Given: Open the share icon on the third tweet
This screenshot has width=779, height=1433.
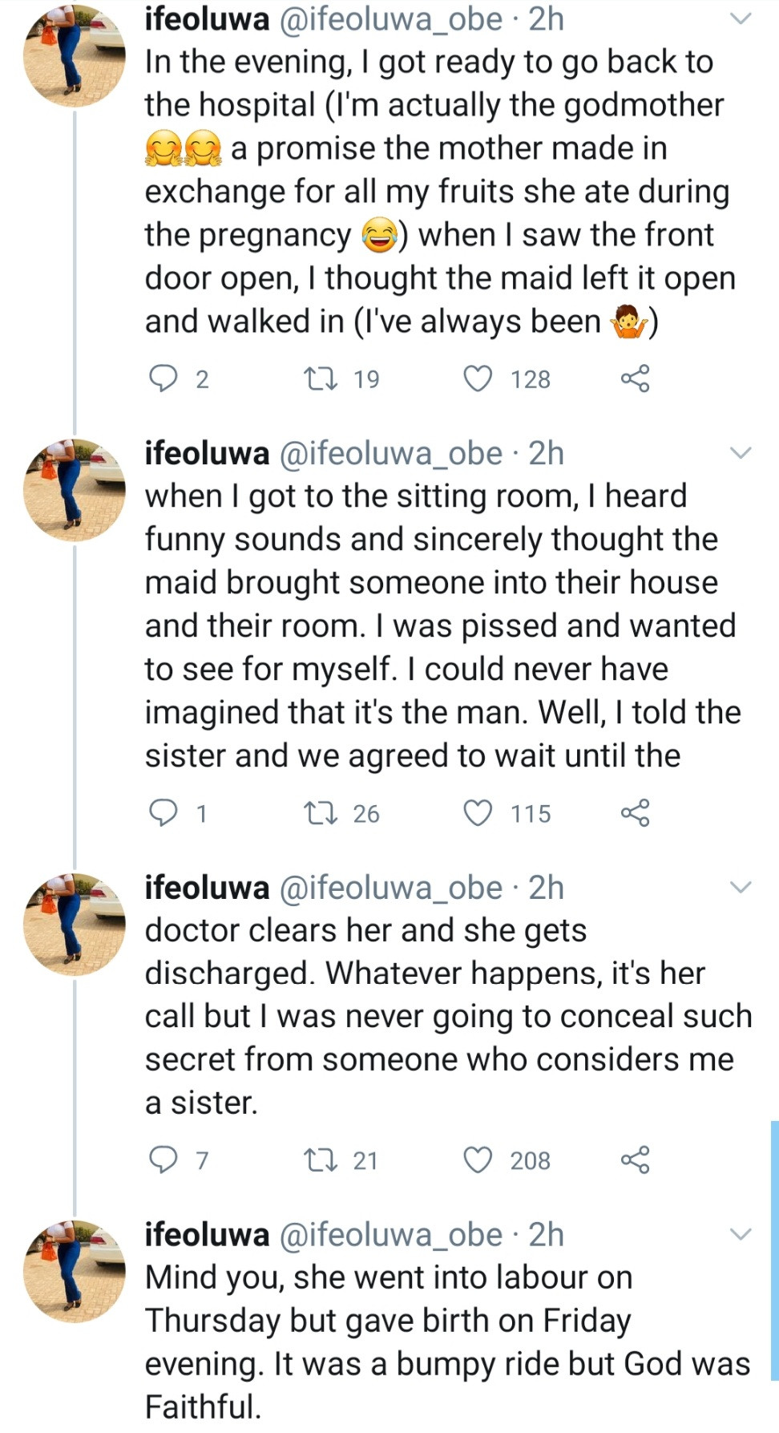Looking at the screenshot, I should click(636, 1158).
